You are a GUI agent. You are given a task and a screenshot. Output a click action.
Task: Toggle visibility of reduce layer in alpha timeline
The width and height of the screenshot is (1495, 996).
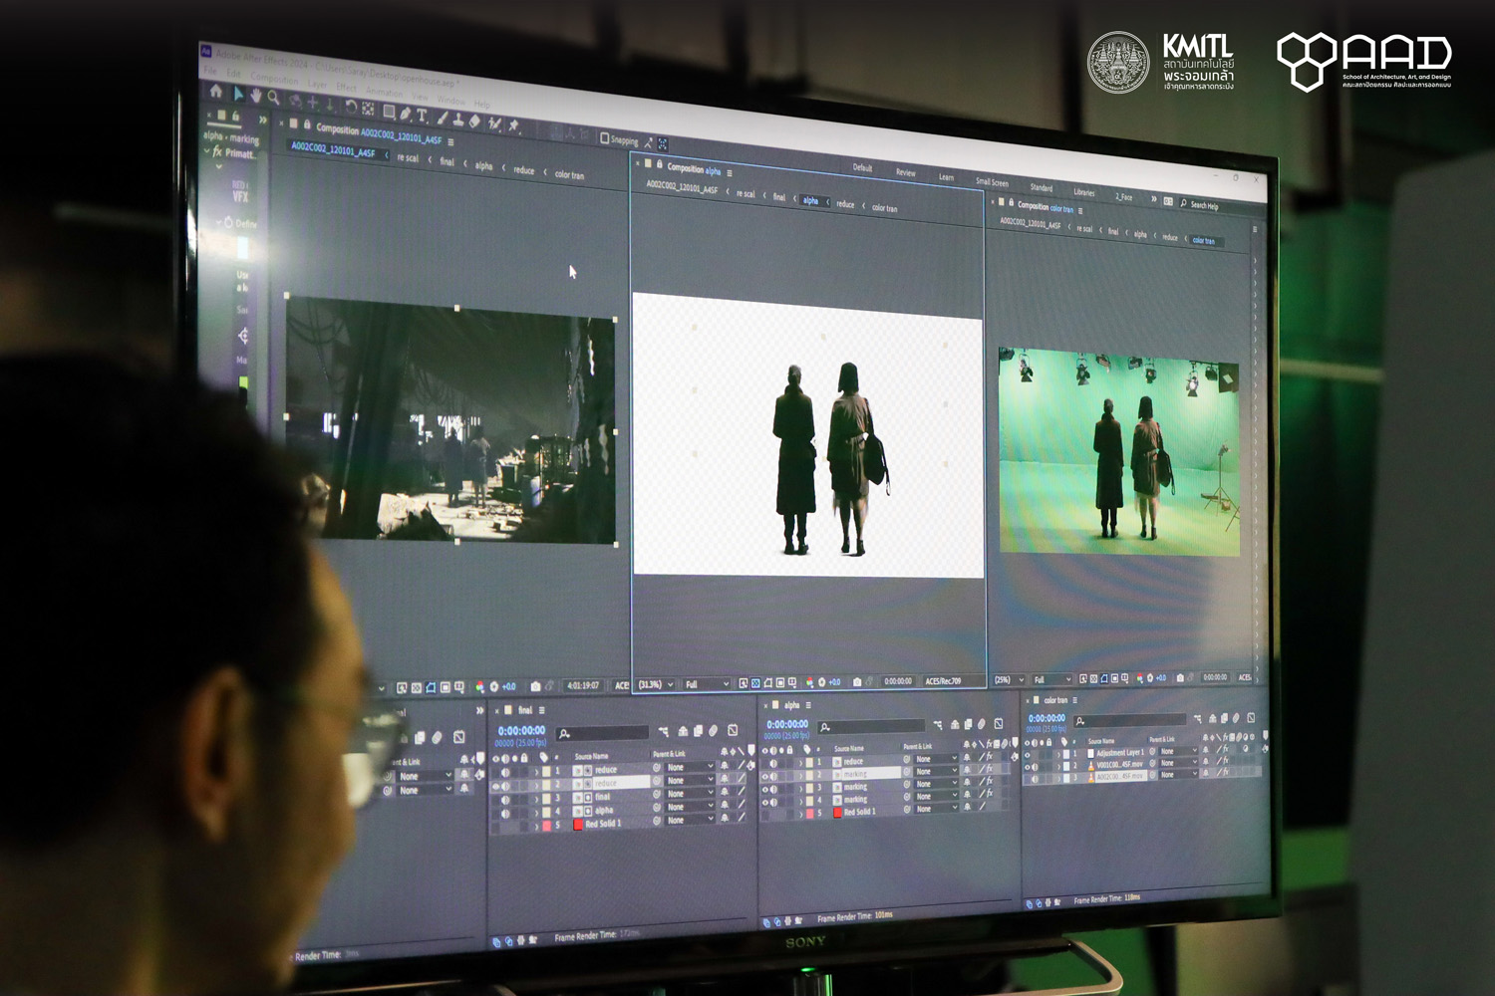(x=765, y=763)
